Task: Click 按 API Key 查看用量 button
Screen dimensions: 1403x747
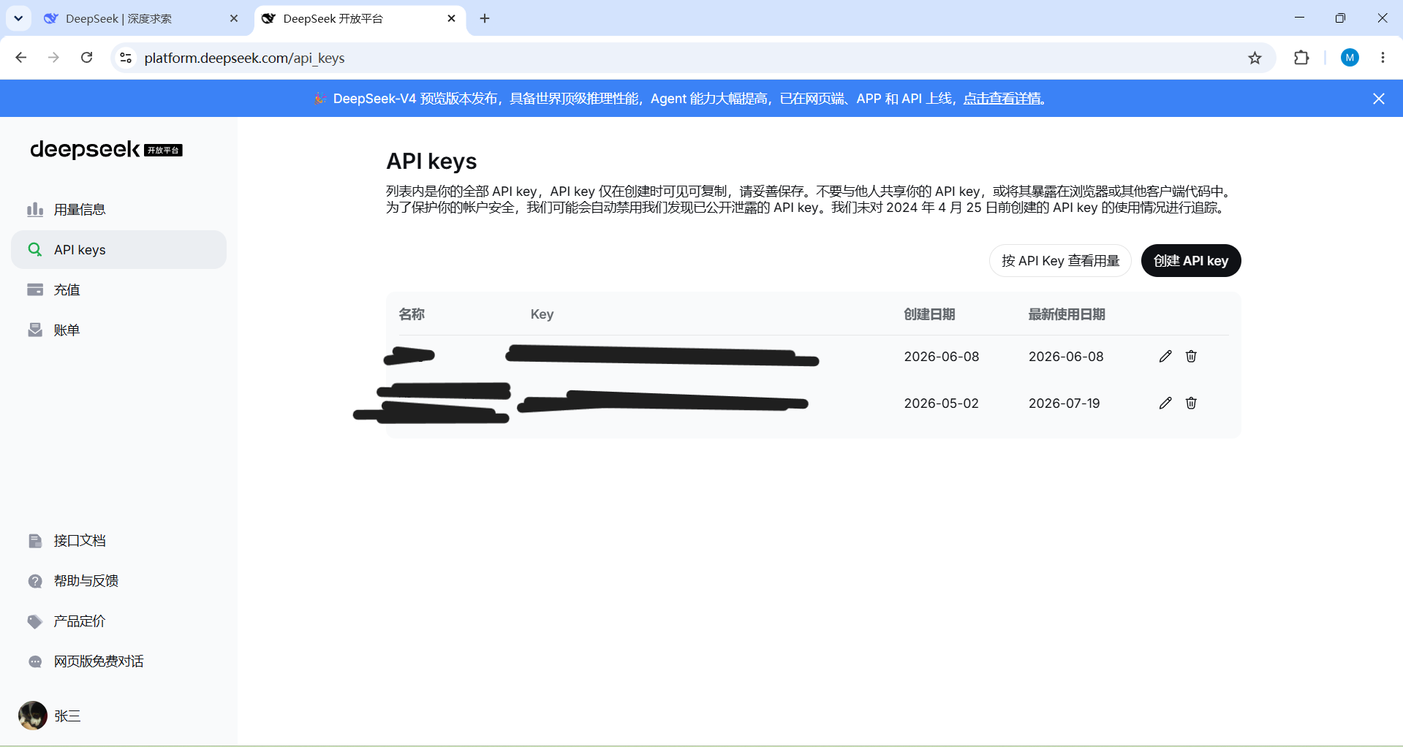Action: coord(1060,261)
